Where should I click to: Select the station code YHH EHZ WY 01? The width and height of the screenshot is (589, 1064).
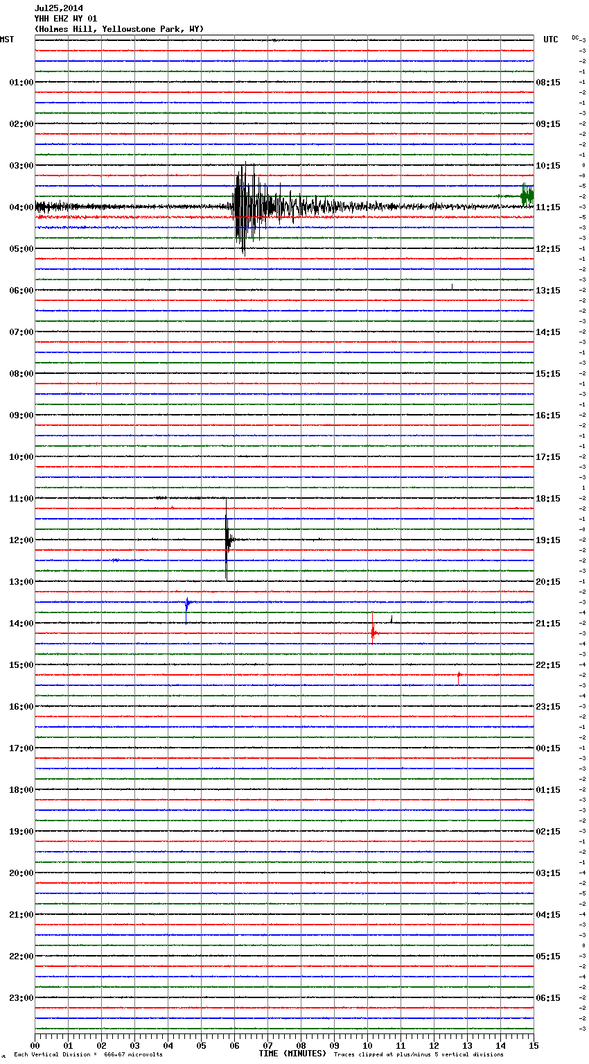[x=66, y=19]
